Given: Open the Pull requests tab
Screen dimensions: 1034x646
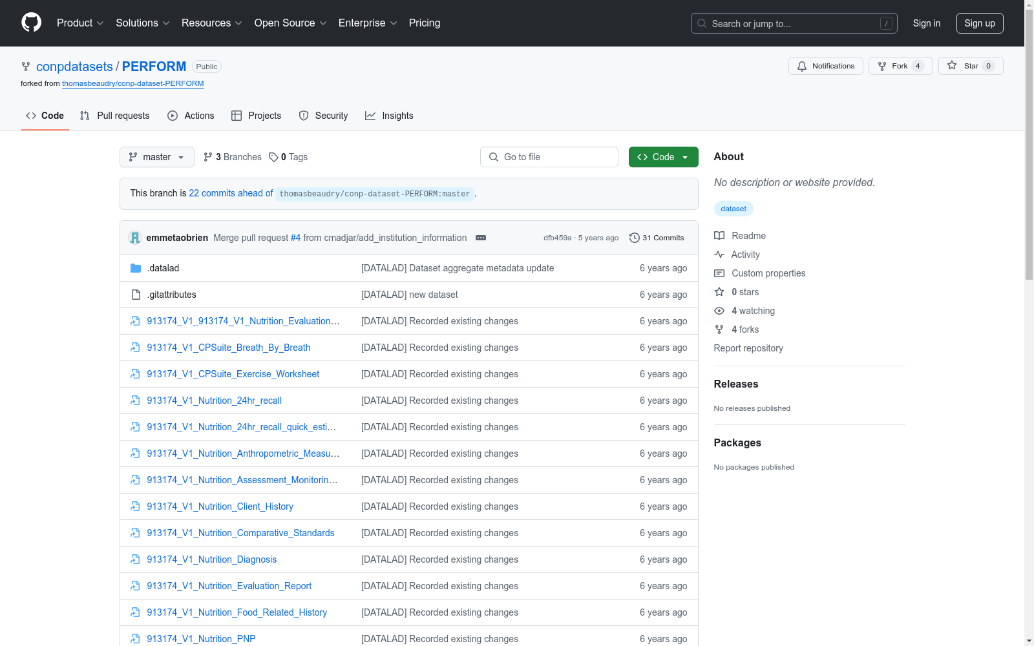Looking at the screenshot, I should coord(115,116).
